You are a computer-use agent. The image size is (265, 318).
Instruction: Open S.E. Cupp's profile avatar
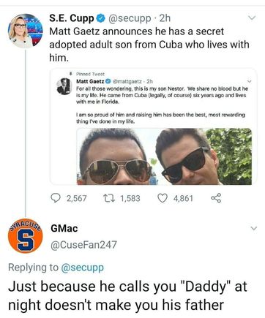pos(26,31)
